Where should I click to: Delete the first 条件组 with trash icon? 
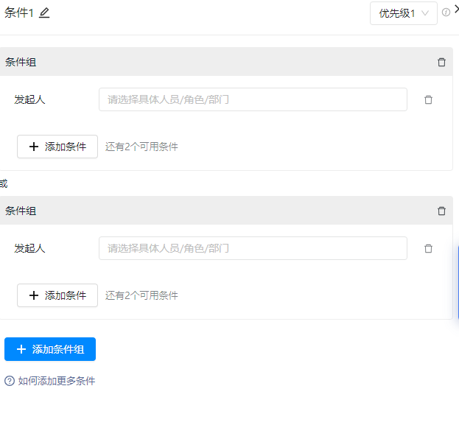point(441,62)
